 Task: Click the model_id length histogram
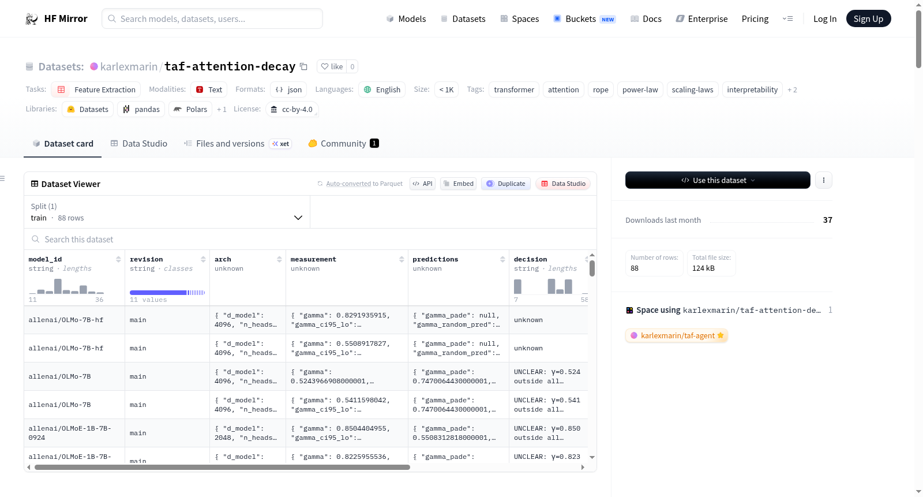66,286
